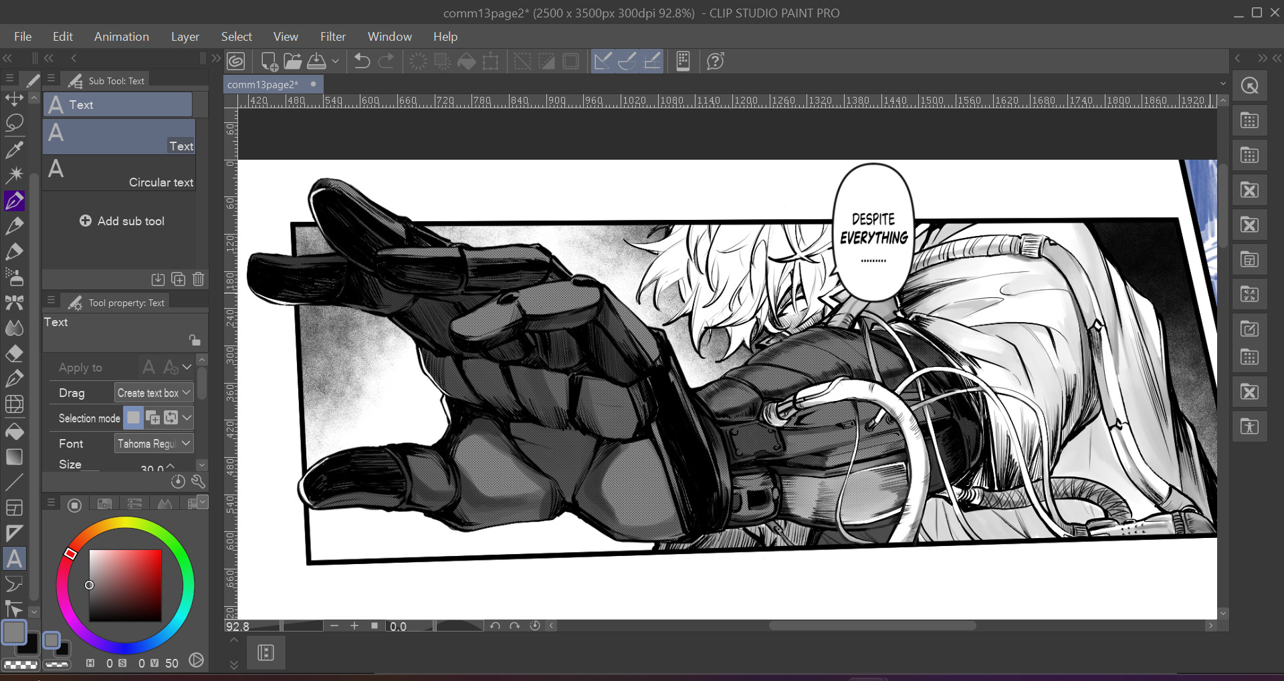Delete the selected sub tool
The image size is (1284, 681).
pyautogui.click(x=199, y=279)
